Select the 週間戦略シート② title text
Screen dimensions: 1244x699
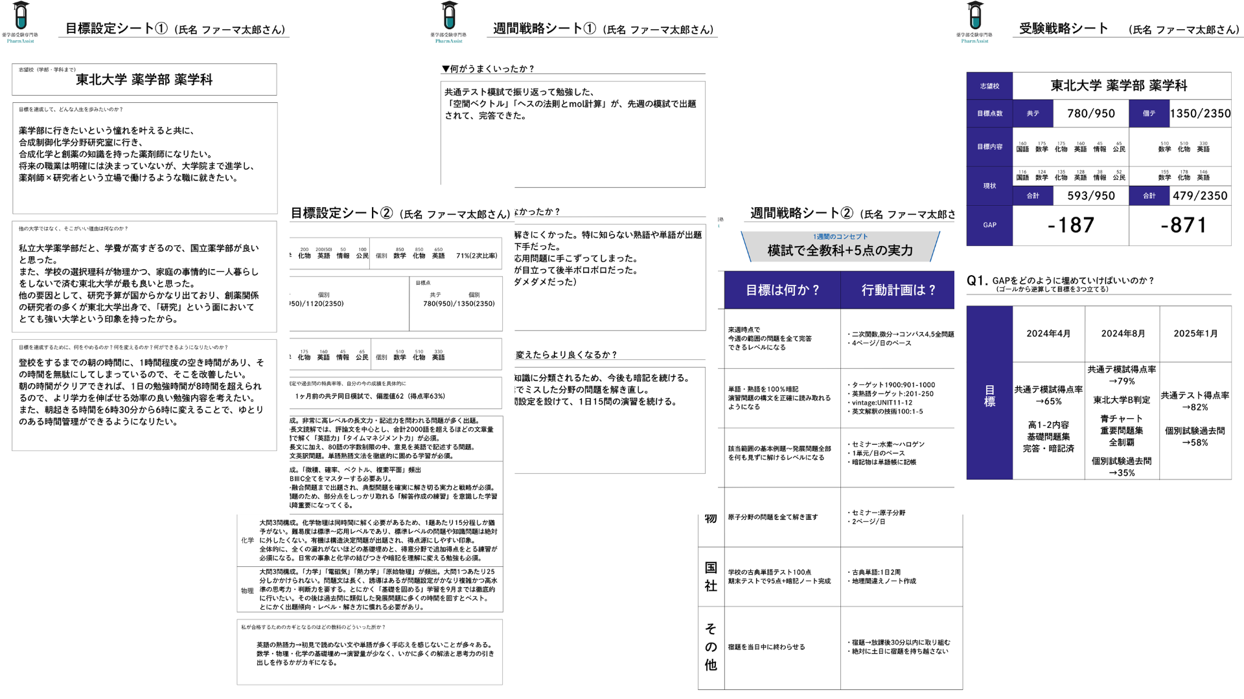[x=802, y=213]
